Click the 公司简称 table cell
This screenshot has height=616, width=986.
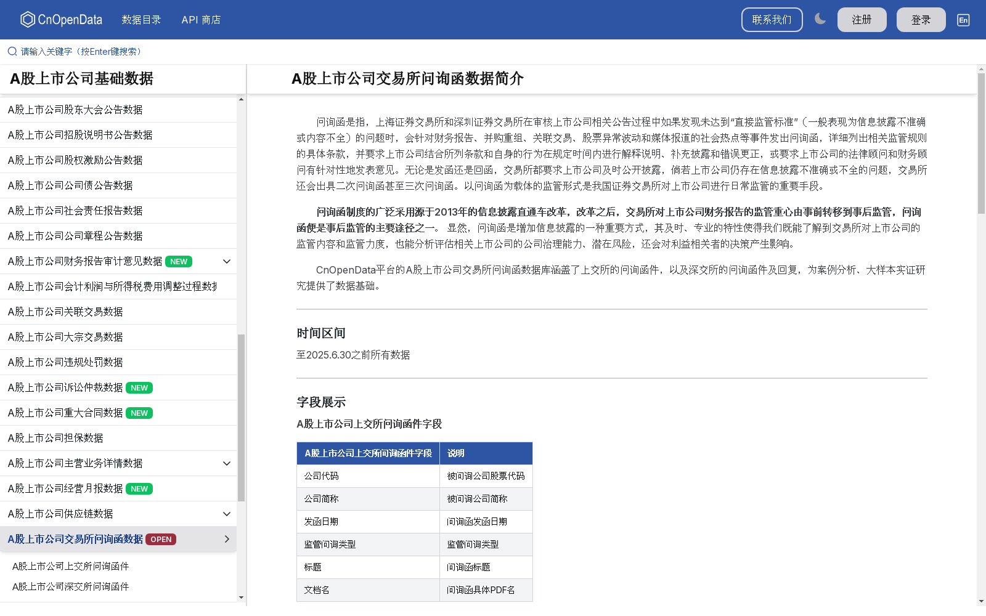[368, 499]
